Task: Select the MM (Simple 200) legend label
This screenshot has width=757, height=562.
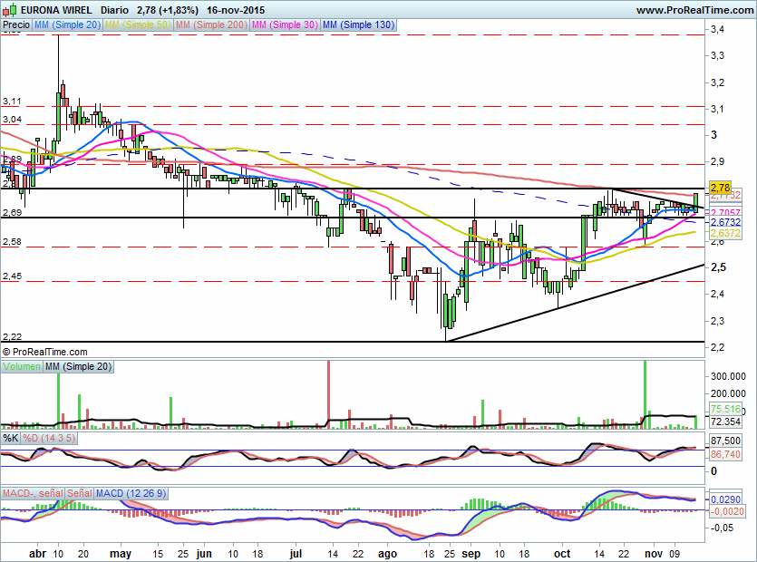Action: 211,24
